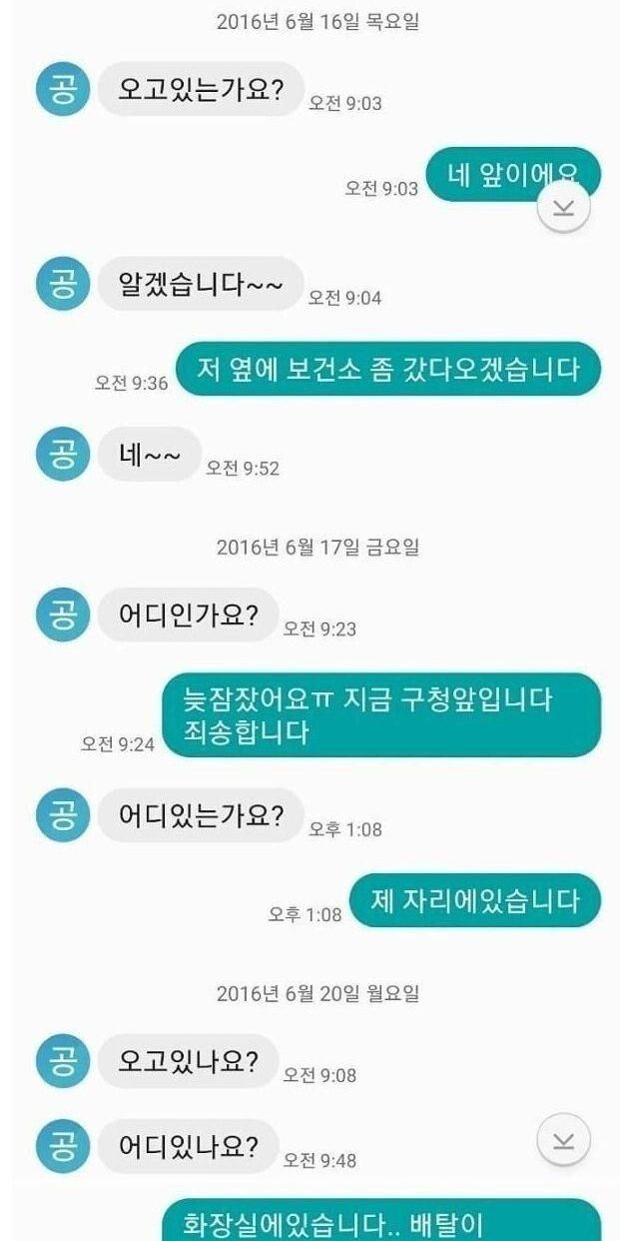Select the received bubble 오고있는가요?
Image resolution: width=620 pixels, height=1241 pixels.
point(200,88)
